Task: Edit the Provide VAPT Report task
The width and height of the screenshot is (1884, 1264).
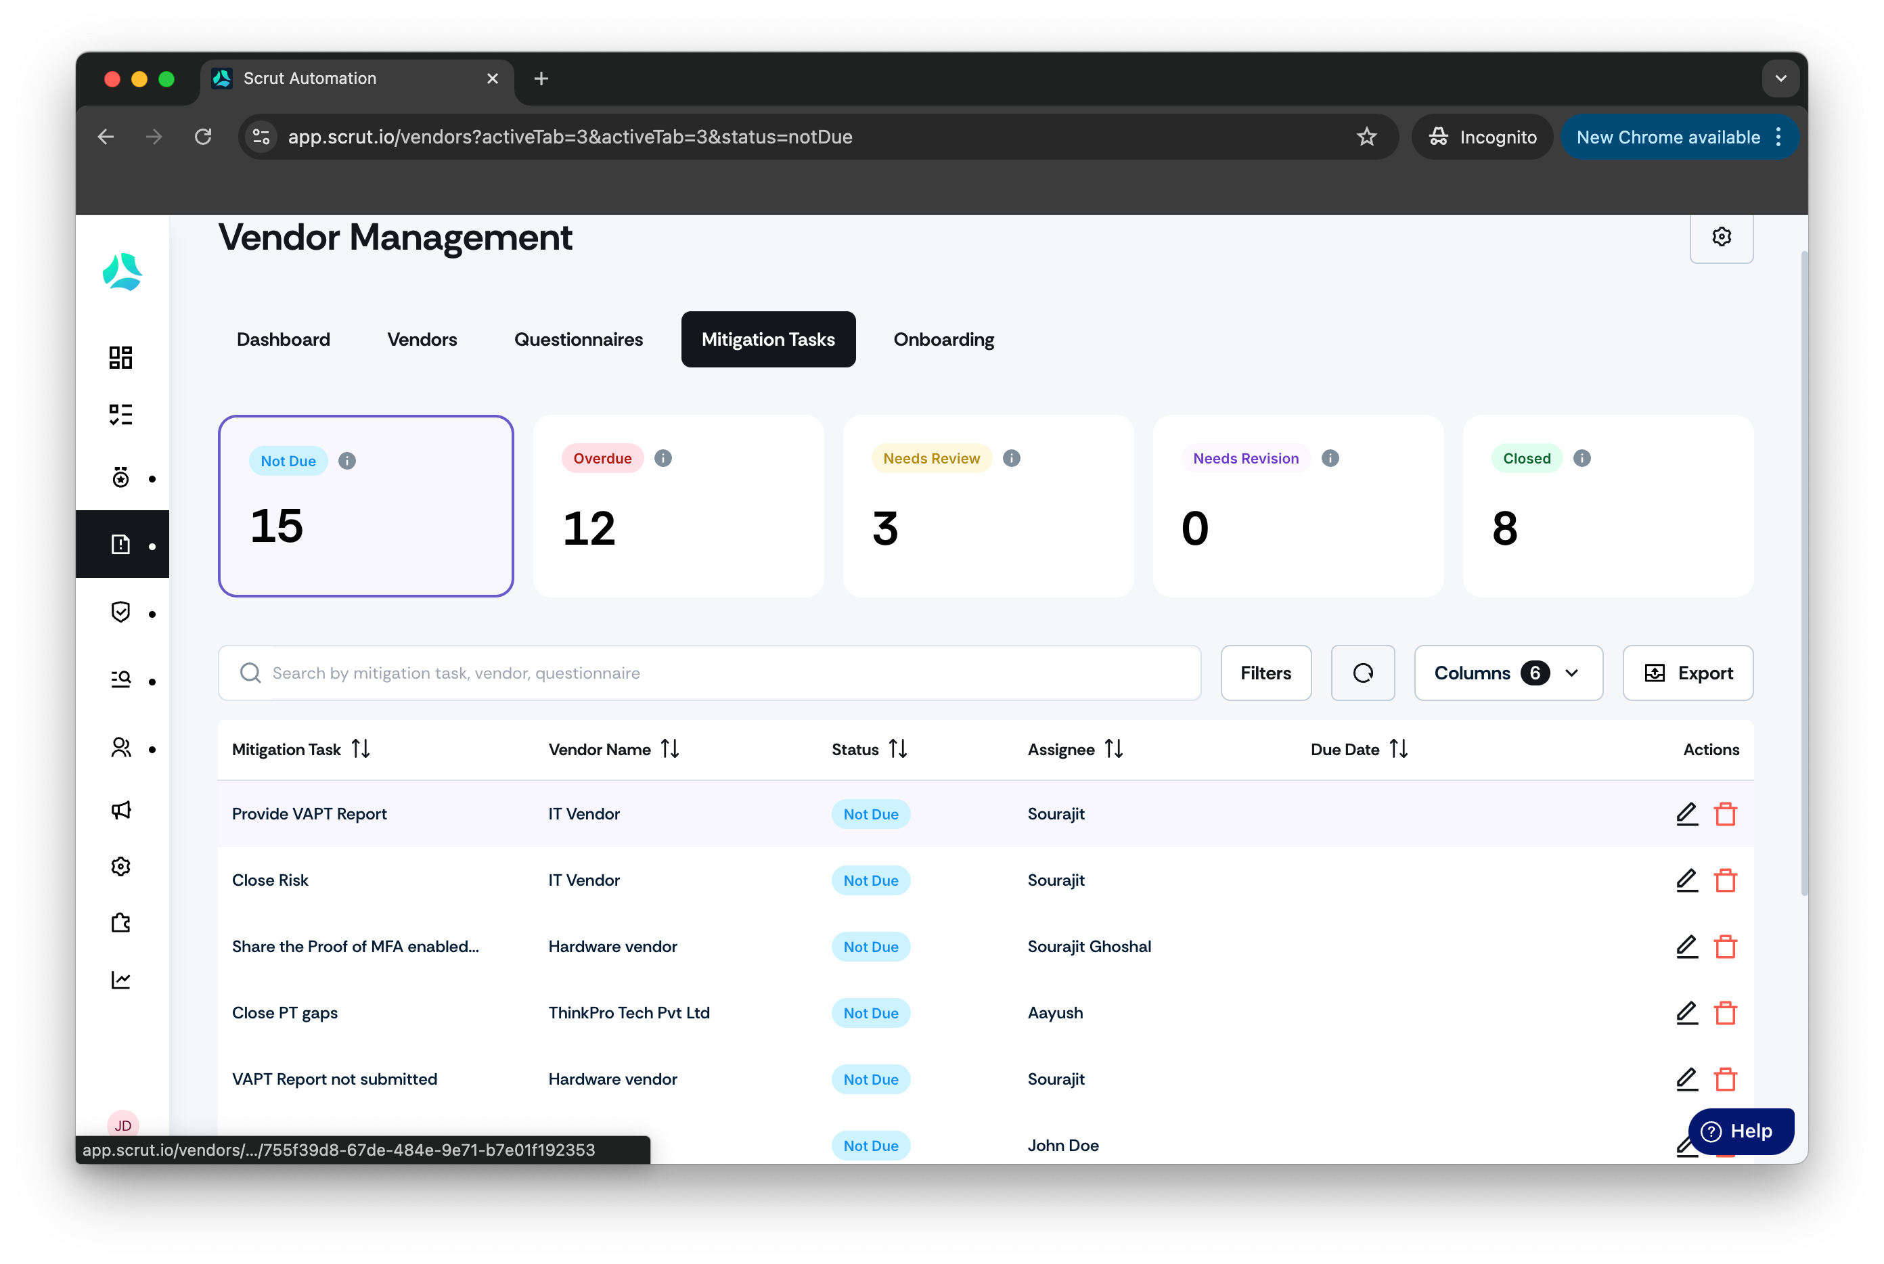Action: (x=1686, y=814)
